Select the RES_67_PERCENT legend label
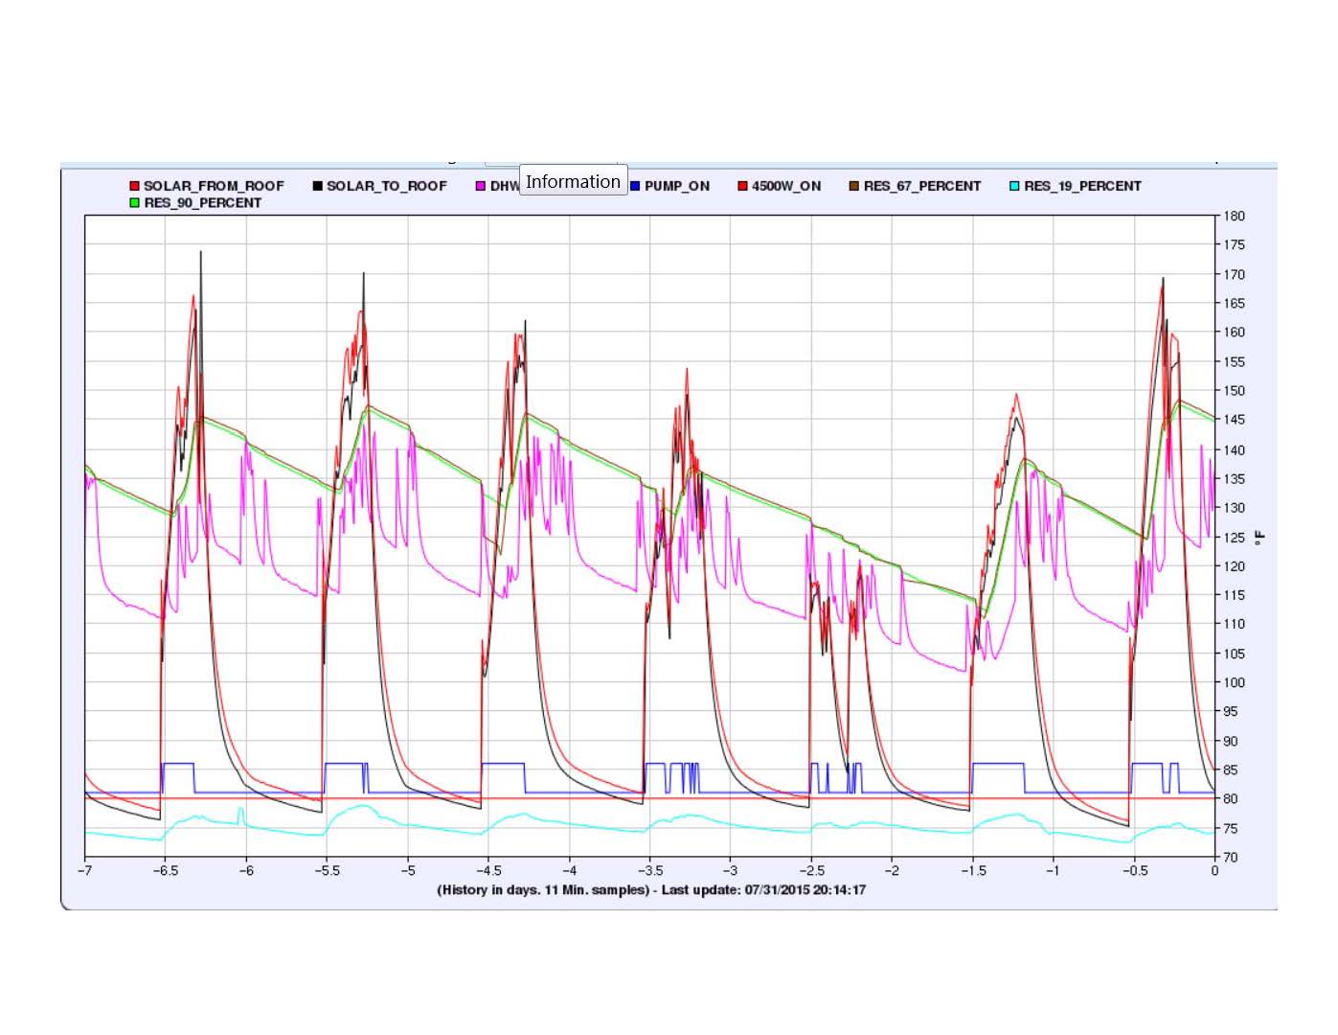Image resolution: width=1338 pixels, height=1035 pixels. click(x=922, y=186)
